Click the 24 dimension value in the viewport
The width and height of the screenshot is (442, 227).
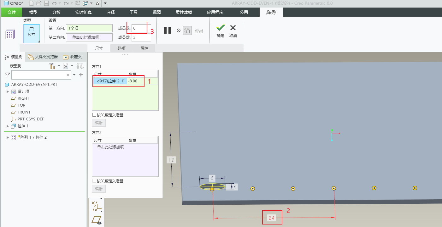tap(271, 218)
